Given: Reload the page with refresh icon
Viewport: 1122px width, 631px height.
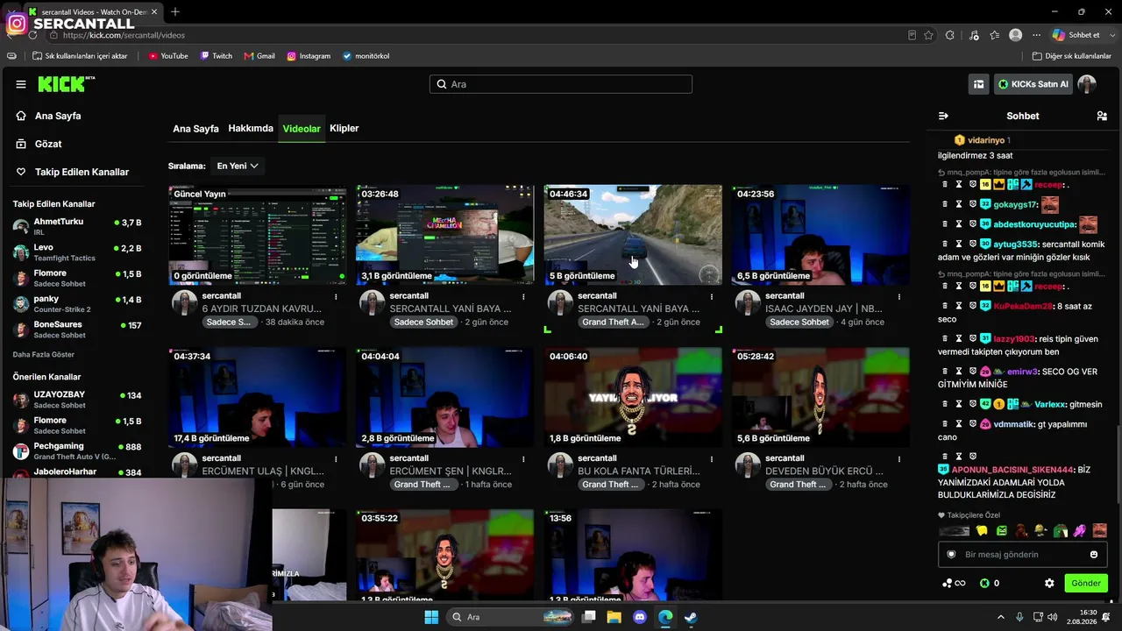Looking at the screenshot, I should (x=32, y=35).
